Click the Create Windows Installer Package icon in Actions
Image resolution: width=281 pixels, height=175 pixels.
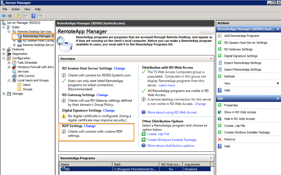point(219,132)
